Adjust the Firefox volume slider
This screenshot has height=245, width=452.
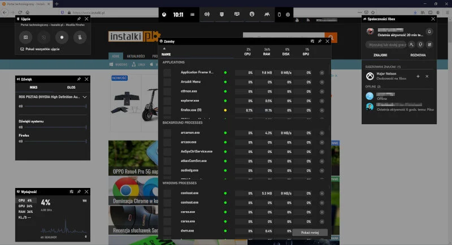click(55, 141)
